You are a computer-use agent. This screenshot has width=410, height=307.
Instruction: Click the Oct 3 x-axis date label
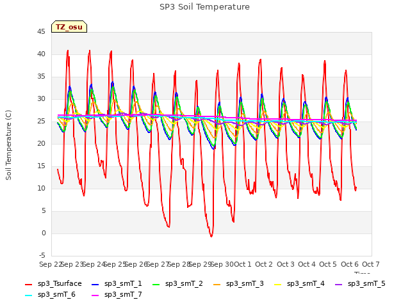(286, 264)
